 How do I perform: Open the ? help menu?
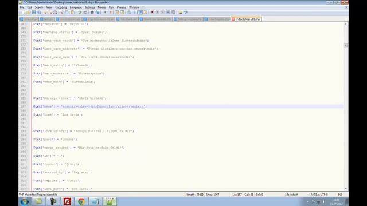pos(143,7)
